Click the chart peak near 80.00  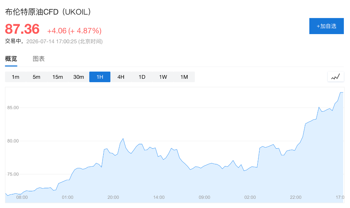point(123,138)
